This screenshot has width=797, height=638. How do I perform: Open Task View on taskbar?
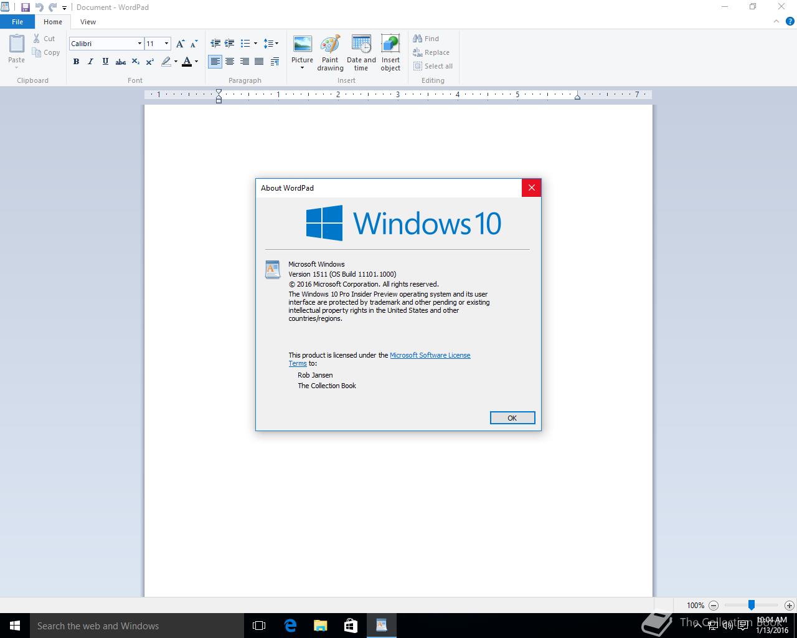(259, 626)
